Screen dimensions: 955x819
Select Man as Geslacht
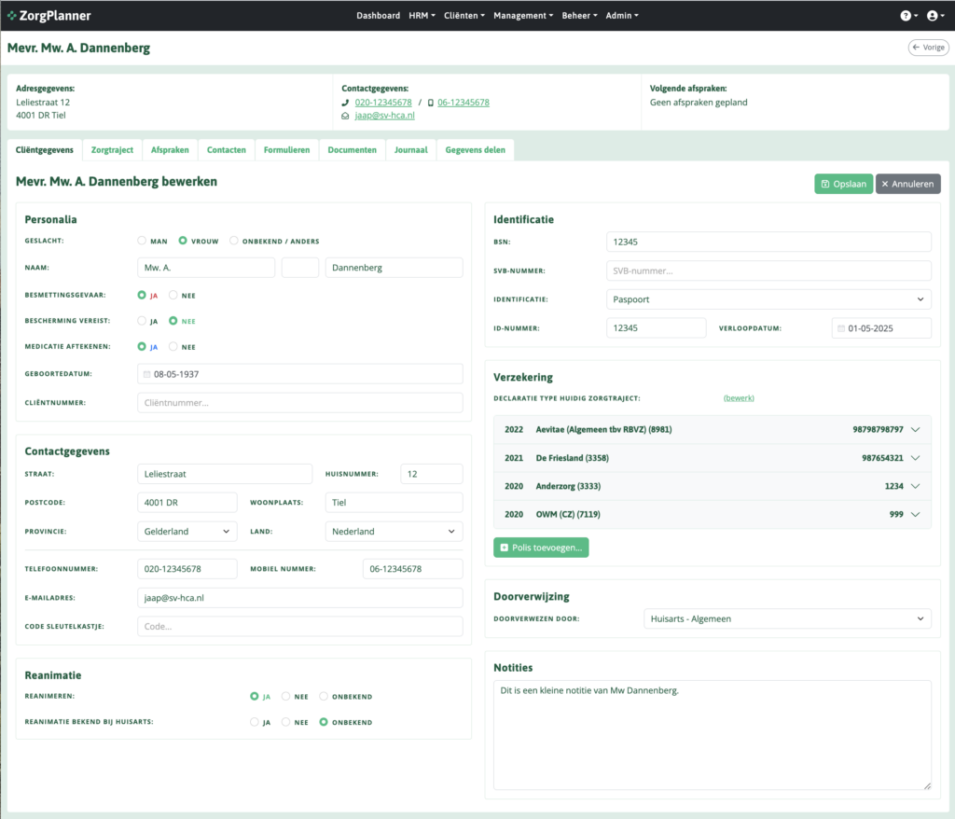point(143,241)
